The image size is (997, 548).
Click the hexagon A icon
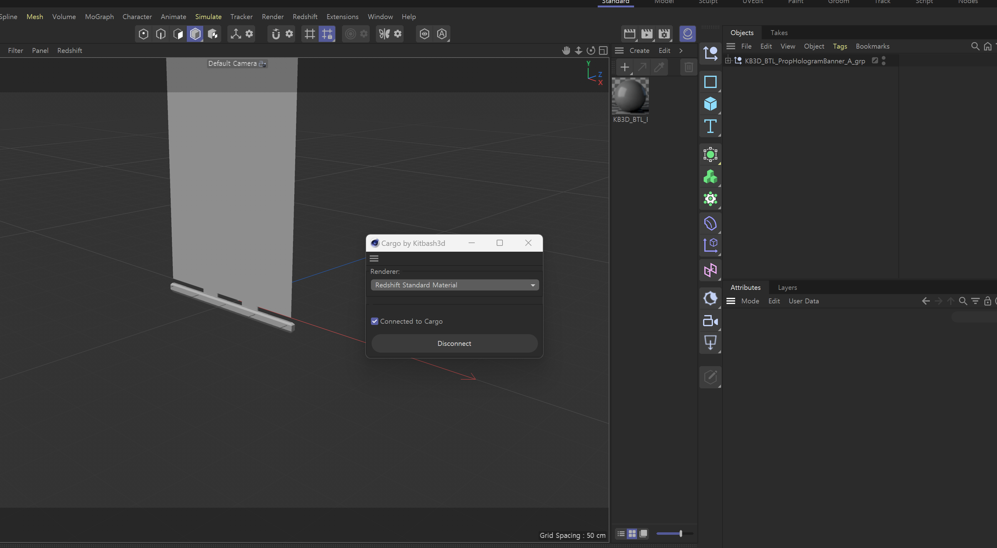(x=442, y=34)
